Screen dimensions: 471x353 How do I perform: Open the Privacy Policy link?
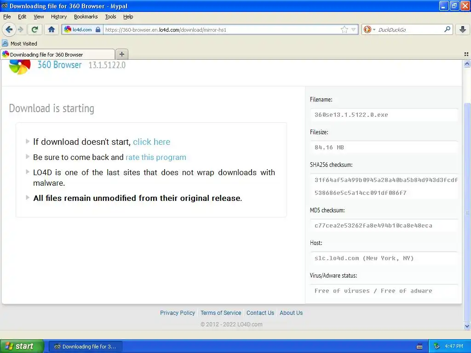(178, 313)
